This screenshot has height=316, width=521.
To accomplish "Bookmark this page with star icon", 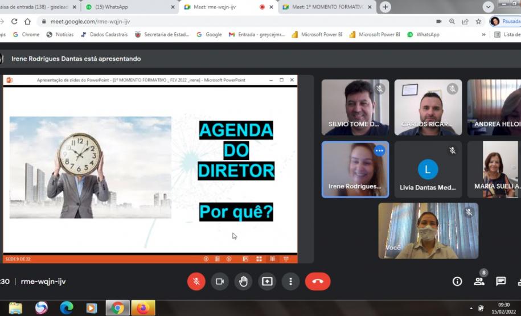I will click(479, 22).
